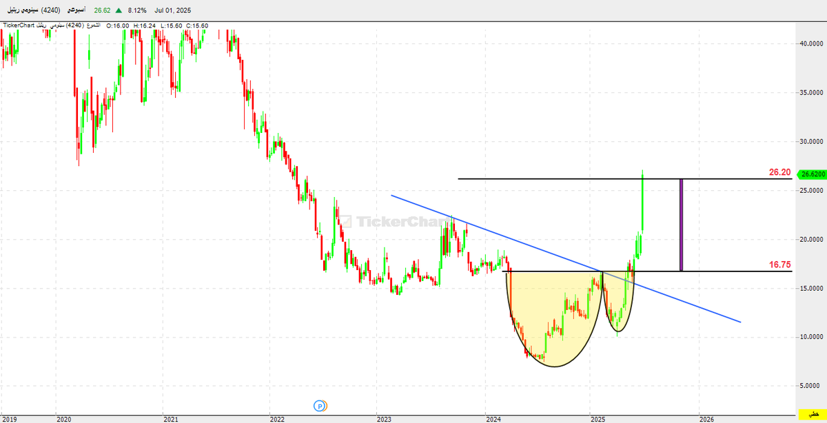Click the yellow linear scale button
The image size is (827, 423).
tap(811, 413)
